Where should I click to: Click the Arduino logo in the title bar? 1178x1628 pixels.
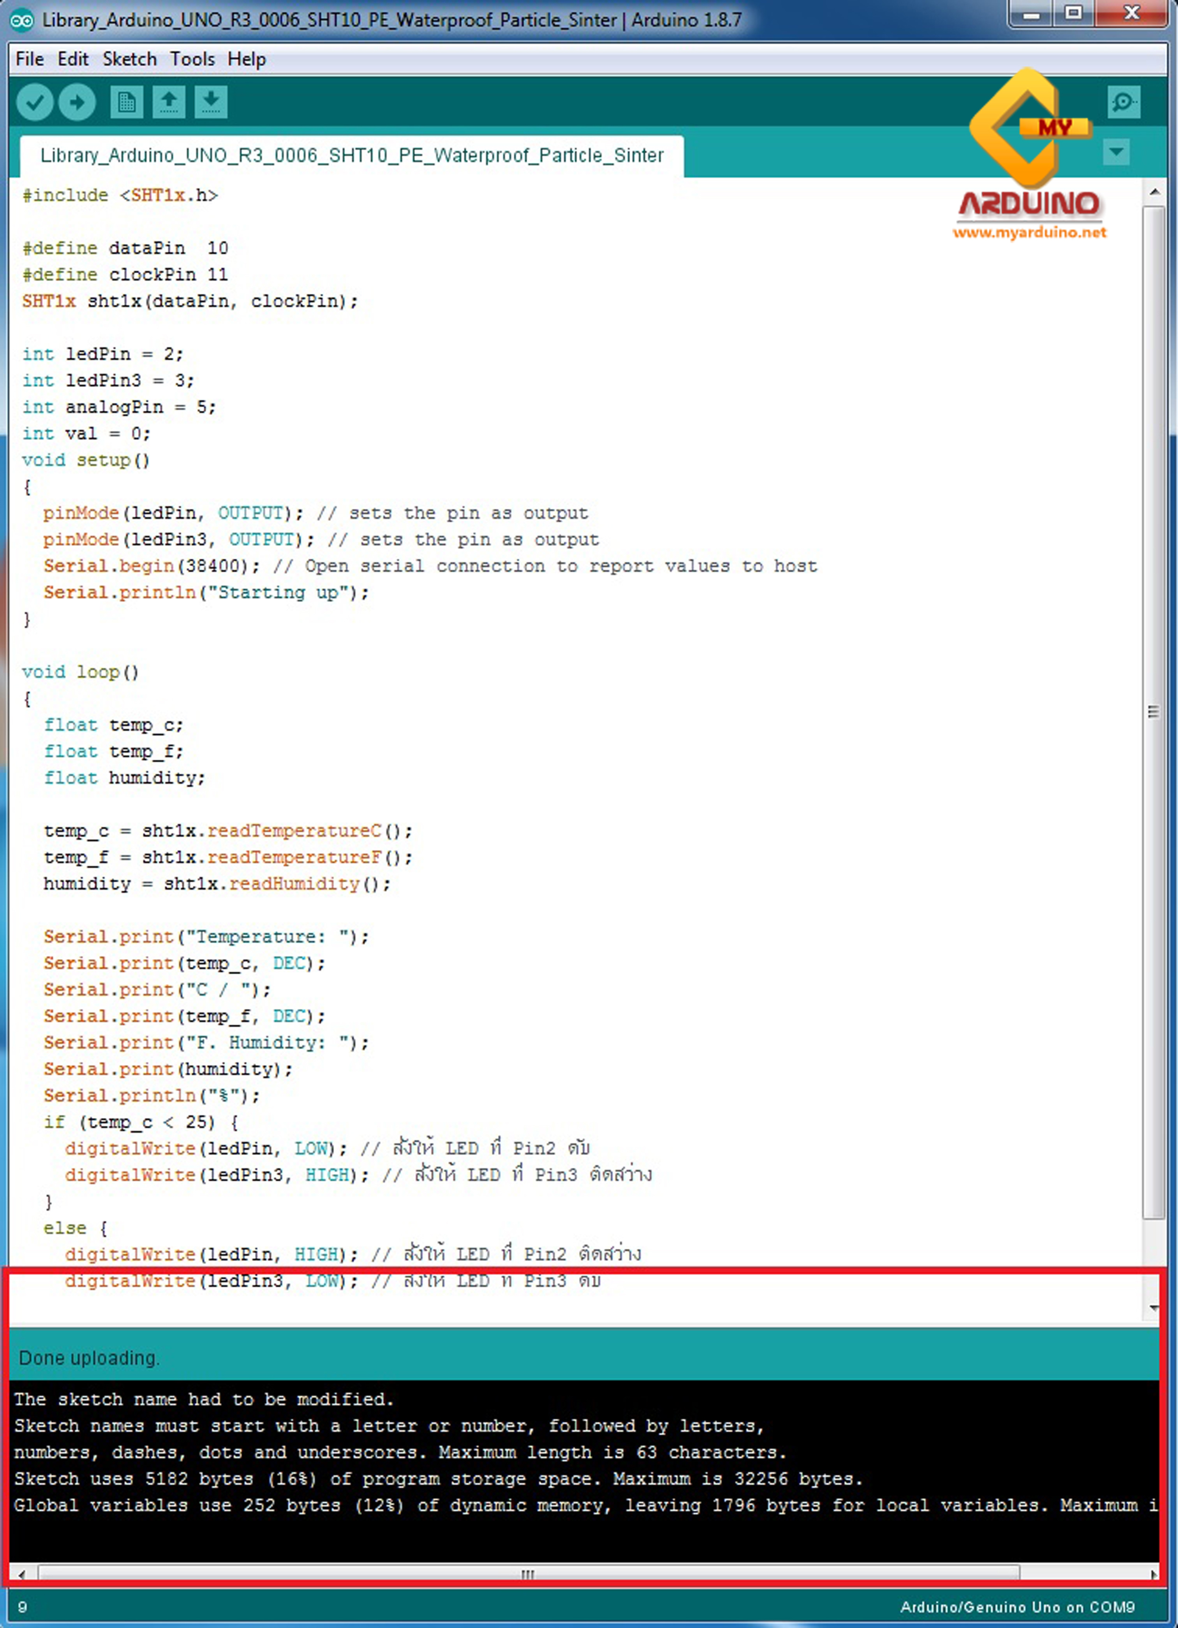(x=22, y=21)
